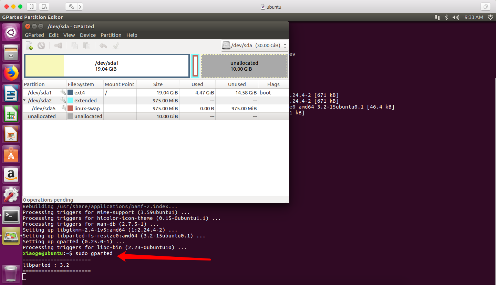
Task: Select the /dev/sda5 linux-swap row
Action: (156, 109)
